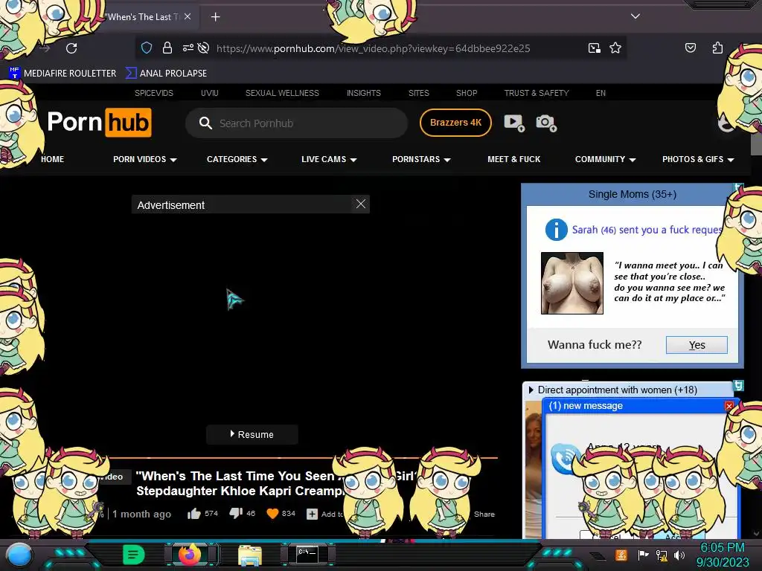
Task: Visit the SHOP link
Action: [467, 93]
